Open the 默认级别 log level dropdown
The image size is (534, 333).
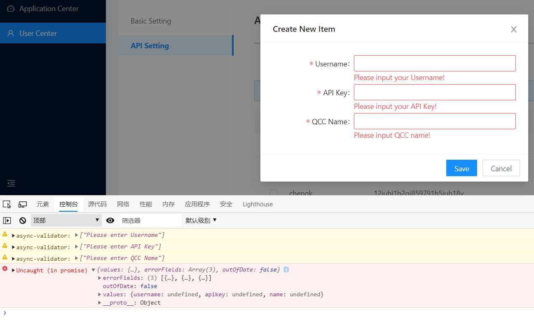[201, 220]
